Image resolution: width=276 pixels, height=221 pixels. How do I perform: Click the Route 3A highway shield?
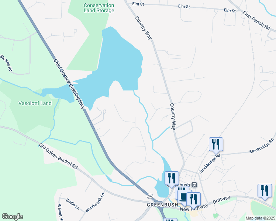pos(150,196)
